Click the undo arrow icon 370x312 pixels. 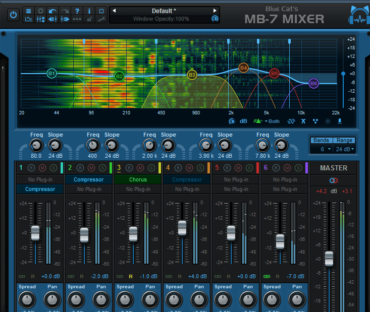pos(52,11)
